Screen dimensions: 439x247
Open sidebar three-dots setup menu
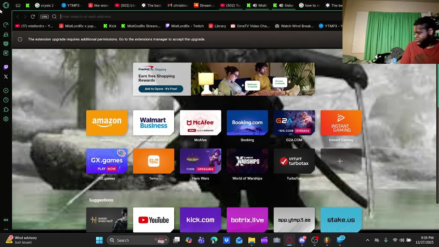(6, 229)
